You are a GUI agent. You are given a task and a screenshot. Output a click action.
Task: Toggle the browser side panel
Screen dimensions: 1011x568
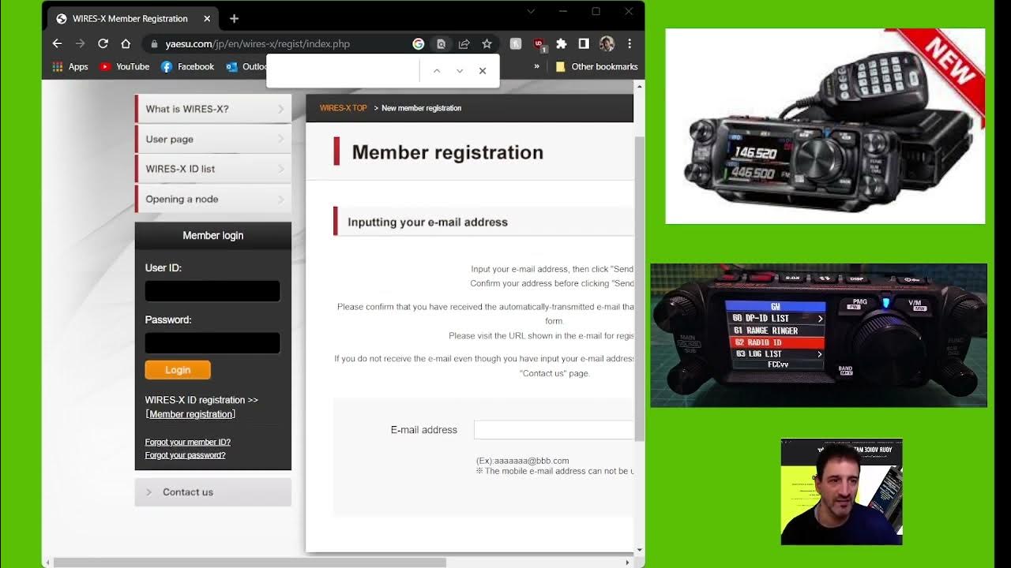point(584,44)
